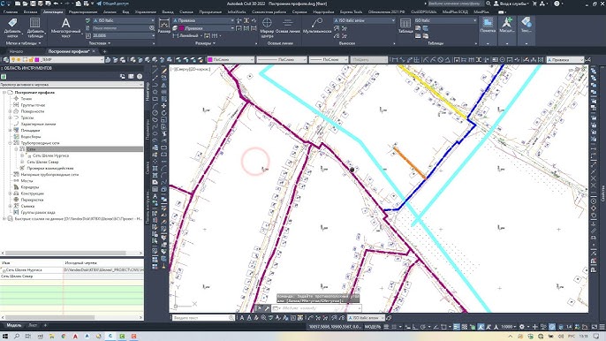Toggle the layer on/off bulb for _TEMP
The image size is (606, 341).
pyautogui.click(x=12, y=59)
